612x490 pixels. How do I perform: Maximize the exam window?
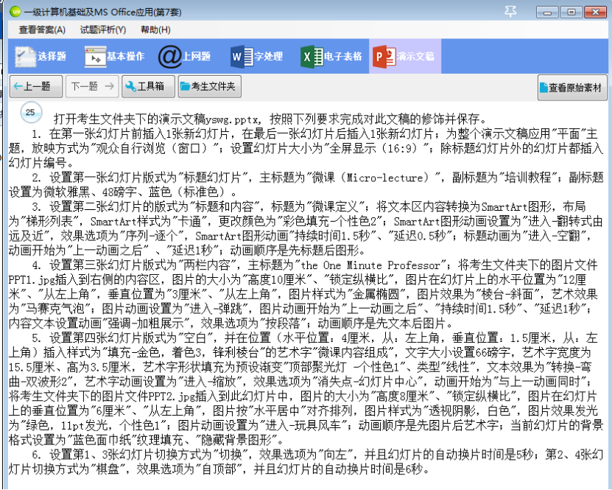(x=571, y=12)
